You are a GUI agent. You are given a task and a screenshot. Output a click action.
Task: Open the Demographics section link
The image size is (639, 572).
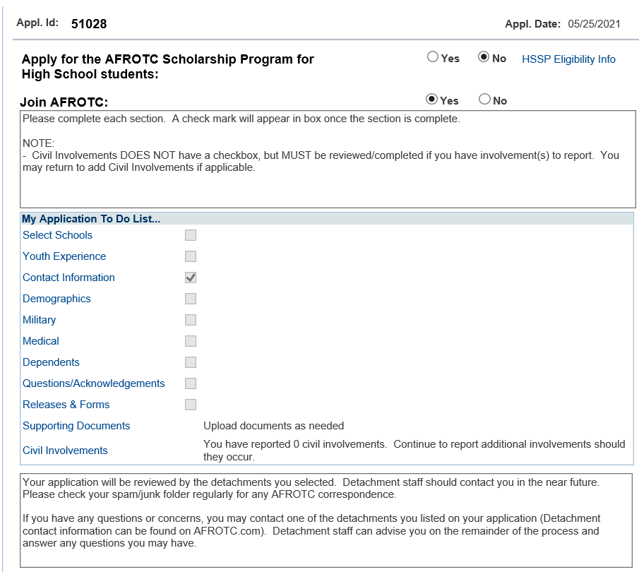56,299
